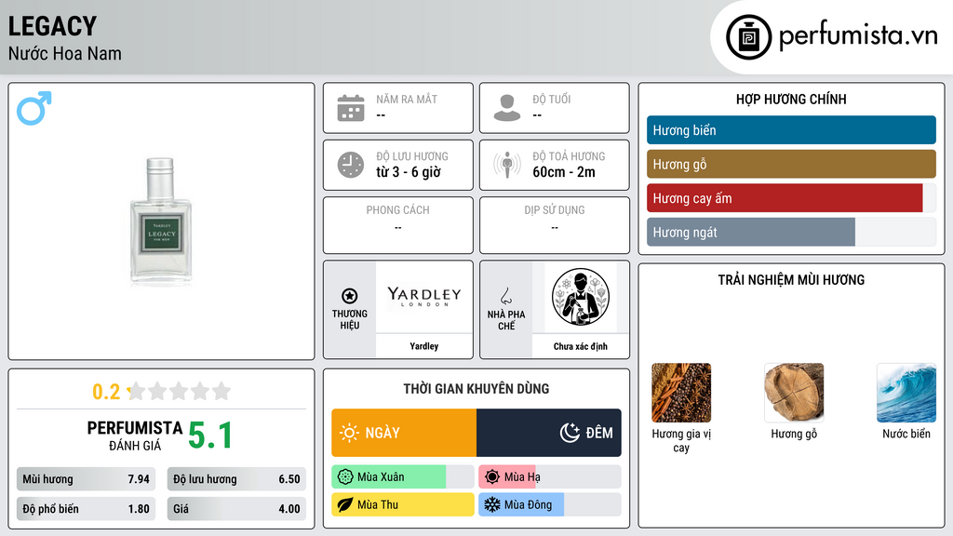Screen dimensions: 953x536
Task: Click the star badge icon above Thương hiệu
Action: 350,296
